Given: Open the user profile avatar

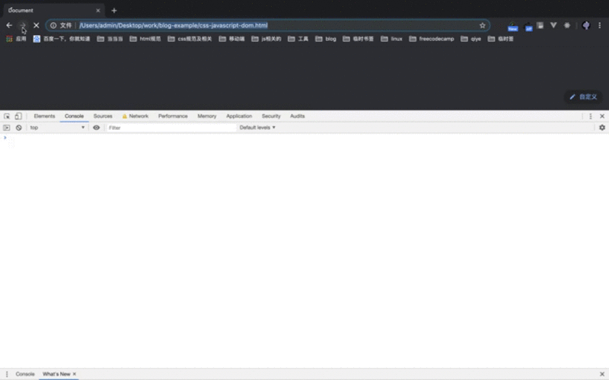Looking at the screenshot, I should [586, 25].
